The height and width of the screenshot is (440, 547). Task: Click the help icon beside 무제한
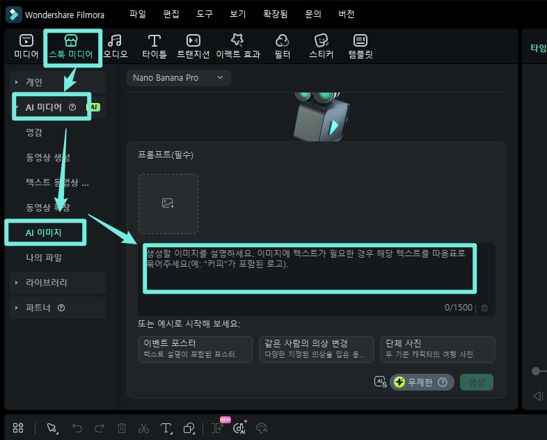click(x=443, y=382)
